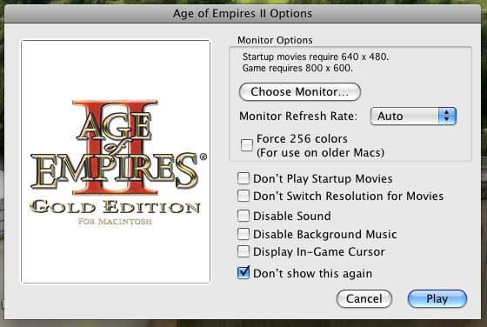
Task: Click the Choose Monitor button
Action: coord(300,91)
